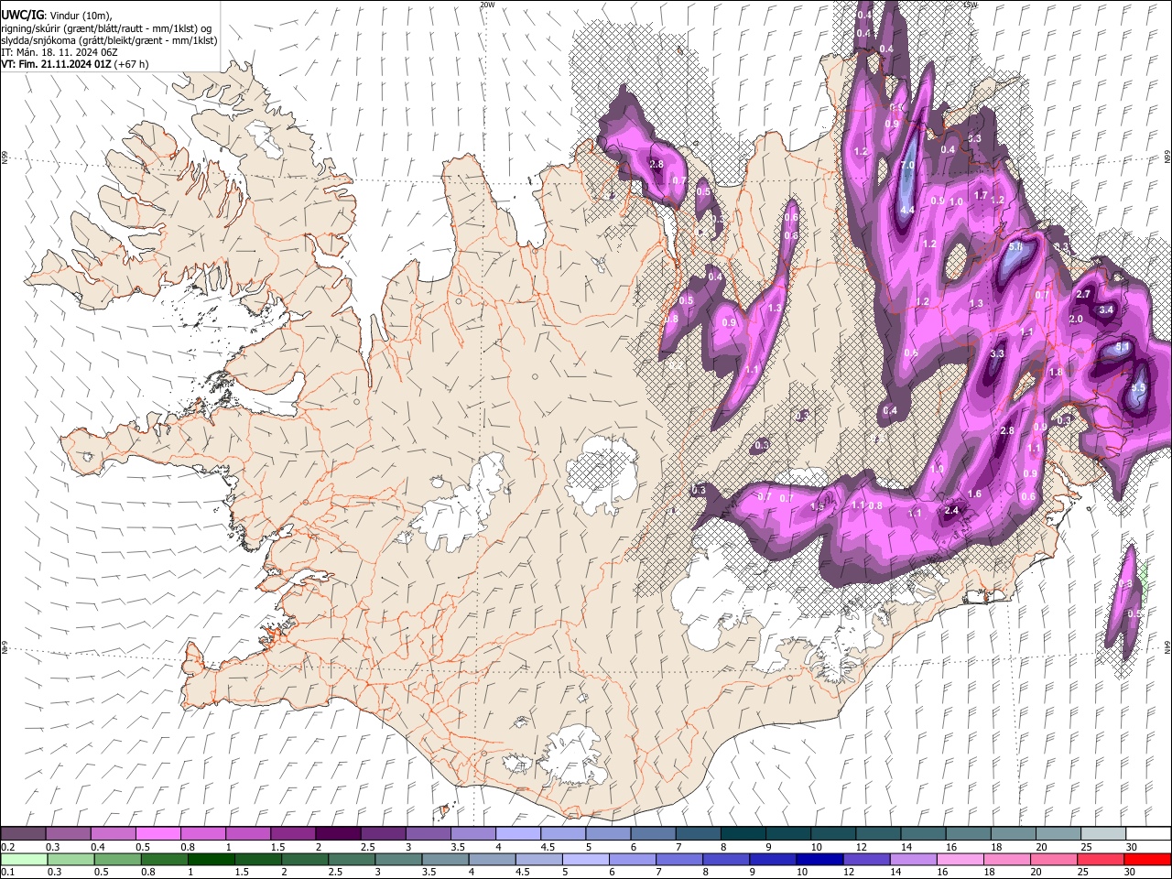Click the red-pink bottom-row swatch between 25 and 30

pos(1100,859)
